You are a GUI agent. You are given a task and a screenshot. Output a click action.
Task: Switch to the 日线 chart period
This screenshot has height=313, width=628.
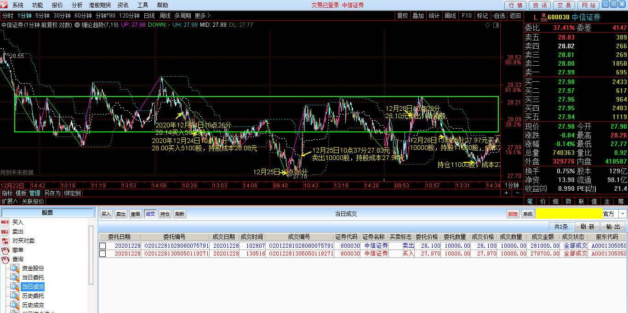(x=149, y=16)
